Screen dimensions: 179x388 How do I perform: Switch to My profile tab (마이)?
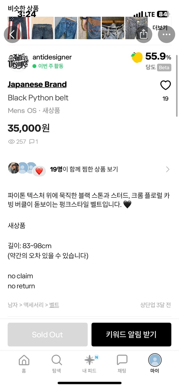click(x=155, y=363)
